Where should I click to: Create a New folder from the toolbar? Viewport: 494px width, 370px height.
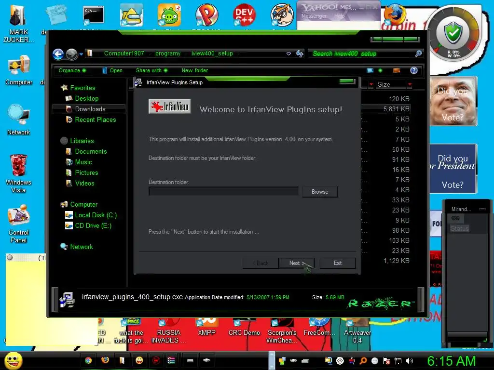coord(195,70)
